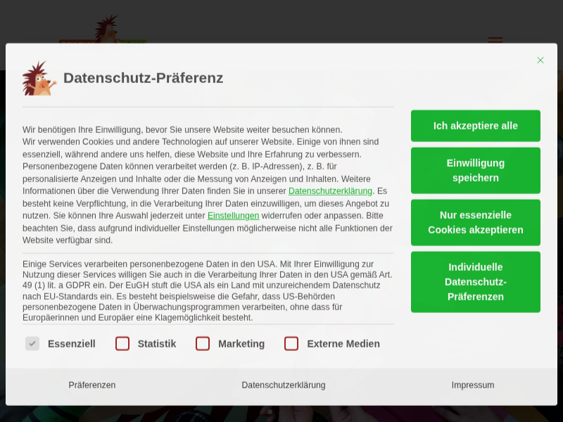Click Datenschutzerklärung in the footer bar

(283, 385)
